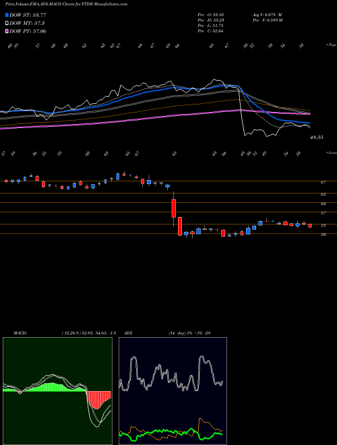Select the 'DOW ST: 53.77' legend label
This screenshot has height=445, width=337.
tap(28, 15)
